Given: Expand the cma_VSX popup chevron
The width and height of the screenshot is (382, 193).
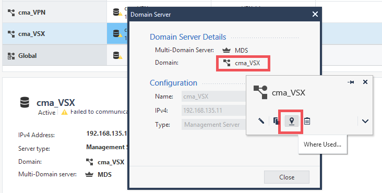Looking at the screenshot, I should [x=365, y=121].
